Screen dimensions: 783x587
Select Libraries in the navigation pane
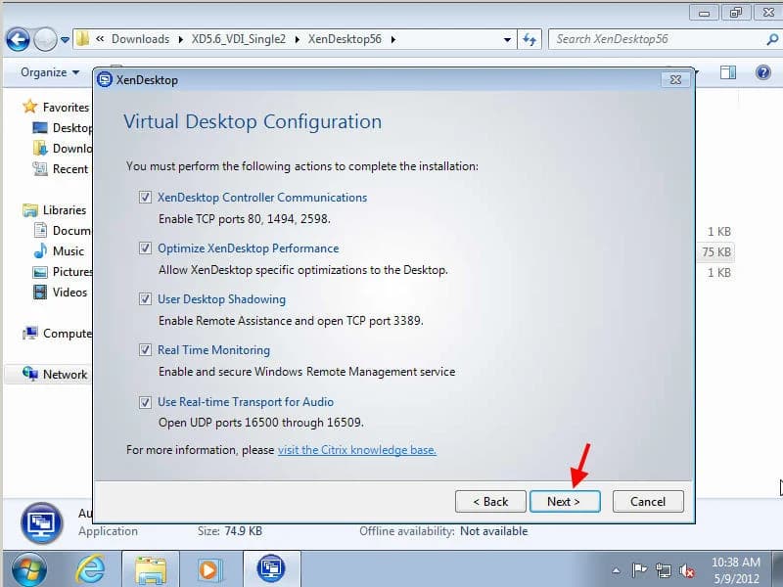tap(65, 210)
